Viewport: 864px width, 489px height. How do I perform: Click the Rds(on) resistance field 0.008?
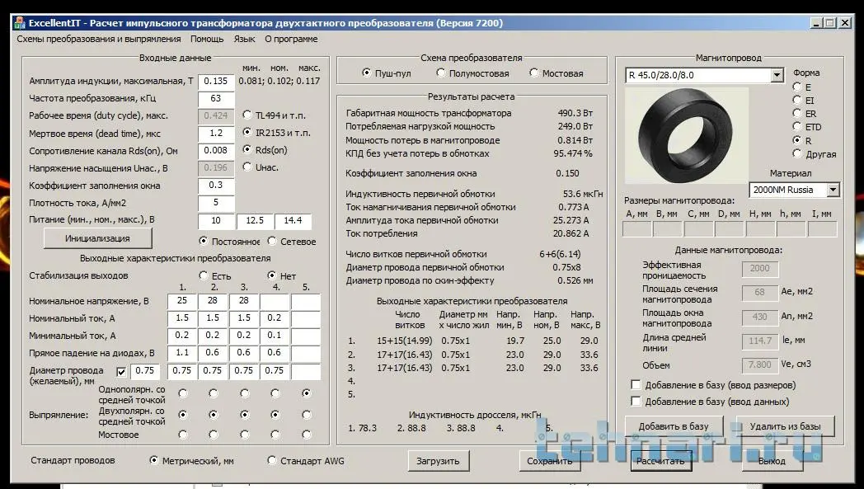click(x=216, y=151)
